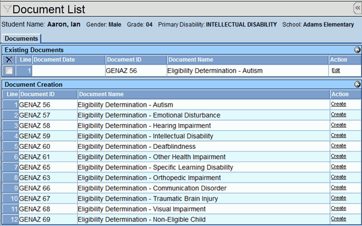Screen dimensions: 362x226
Task: Select line number 6 row header
Action: coord(11,157)
